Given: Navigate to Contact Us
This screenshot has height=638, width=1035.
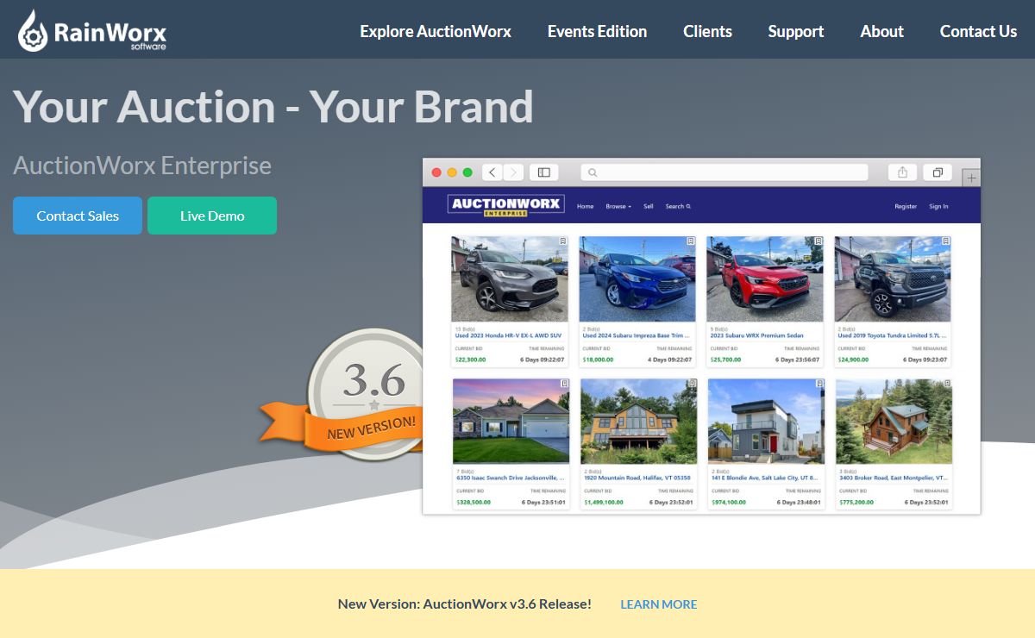Looking at the screenshot, I should point(978,31).
